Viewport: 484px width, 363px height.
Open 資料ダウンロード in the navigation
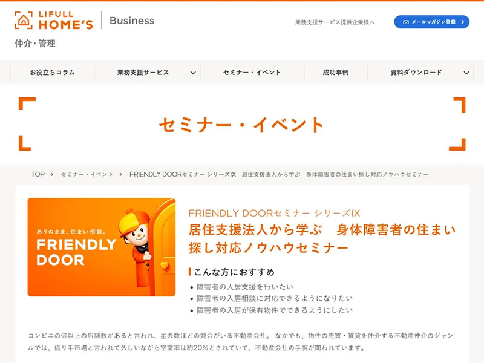[416, 73]
